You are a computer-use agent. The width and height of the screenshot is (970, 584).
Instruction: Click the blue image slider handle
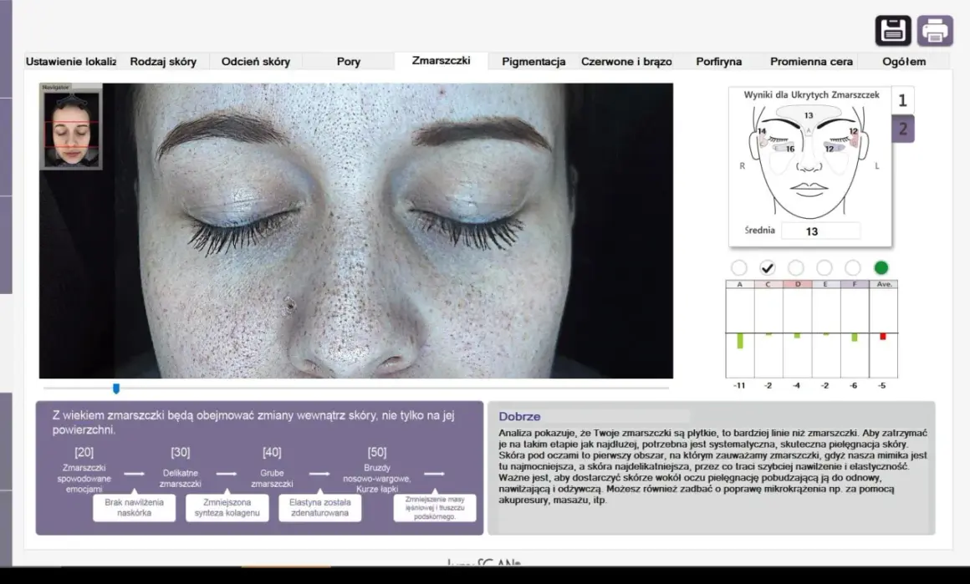point(115,388)
